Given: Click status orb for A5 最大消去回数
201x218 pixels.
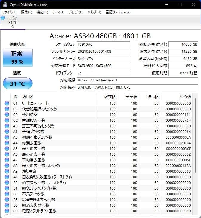Looking at the screenshot, I should click(7, 149).
